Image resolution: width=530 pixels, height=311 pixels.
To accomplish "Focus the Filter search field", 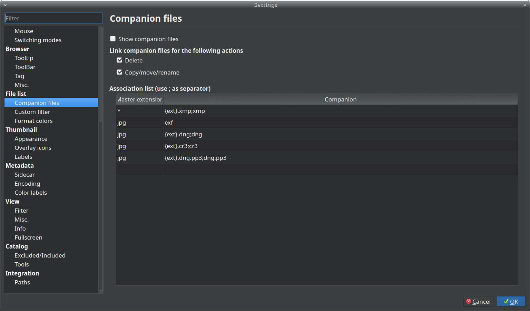I will tap(54, 18).
